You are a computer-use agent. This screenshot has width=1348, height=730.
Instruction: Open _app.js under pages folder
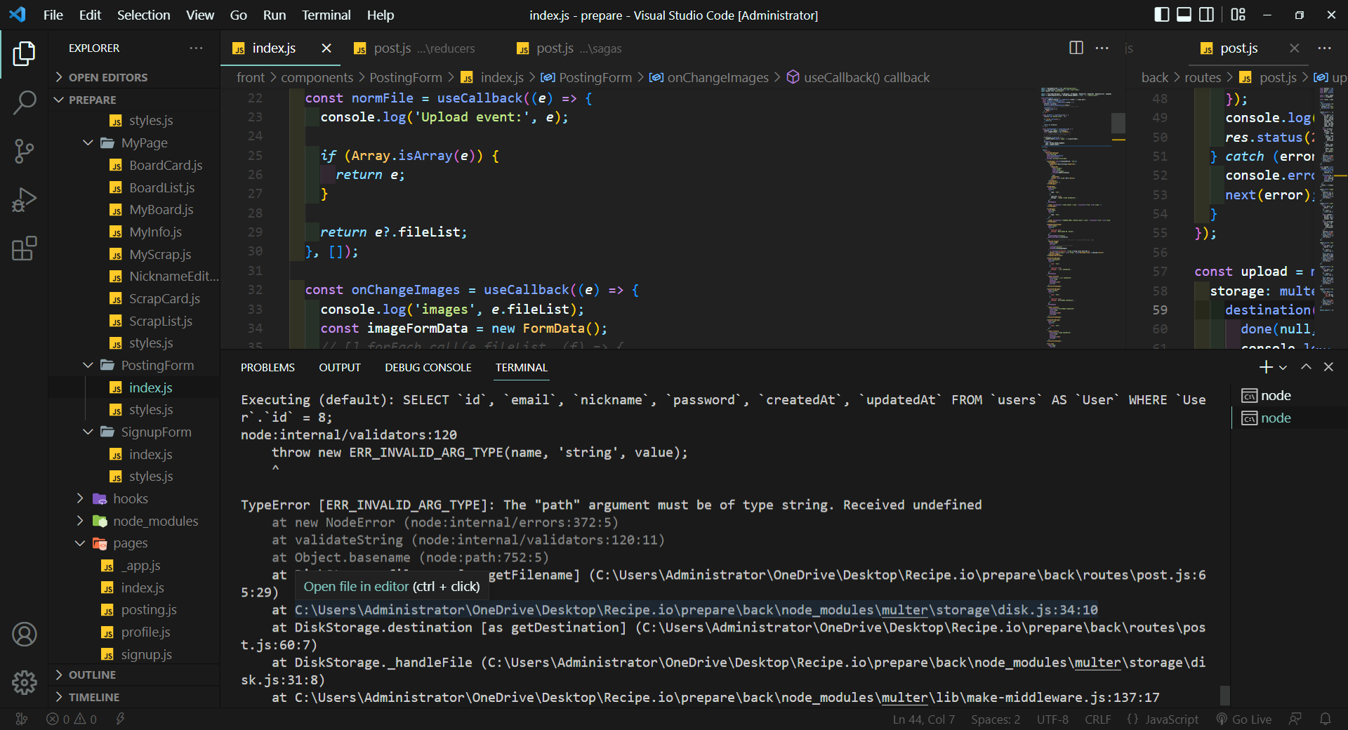pyautogui.click(x=140, y=566)
